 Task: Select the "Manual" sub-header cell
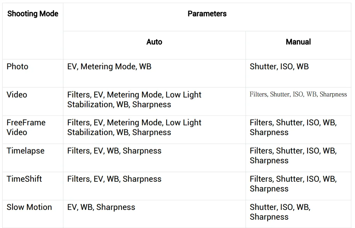point(298,42)
